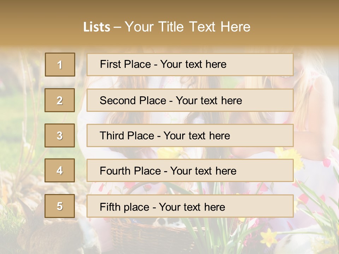
Task: Click the slide title text
Action: pyautogui.click(x=167, y=27)
